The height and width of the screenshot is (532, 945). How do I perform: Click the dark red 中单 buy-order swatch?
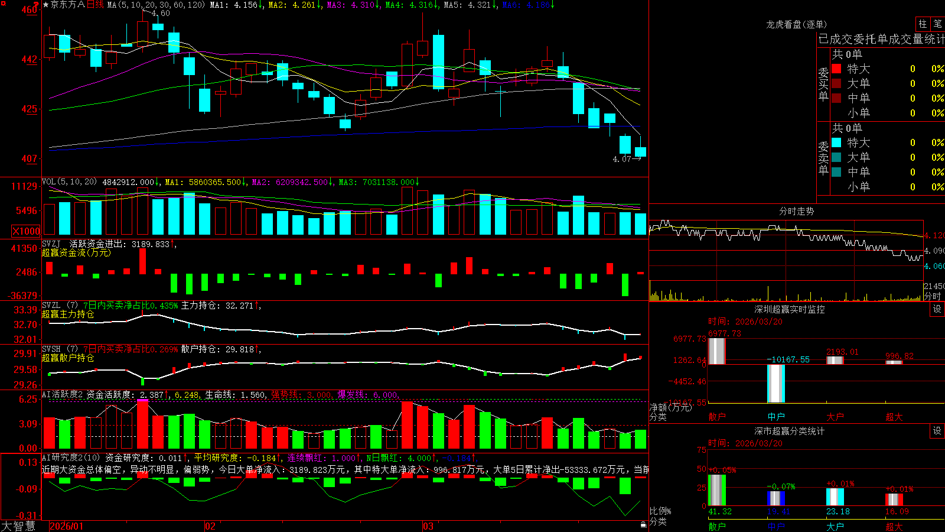tap(836, 98)
